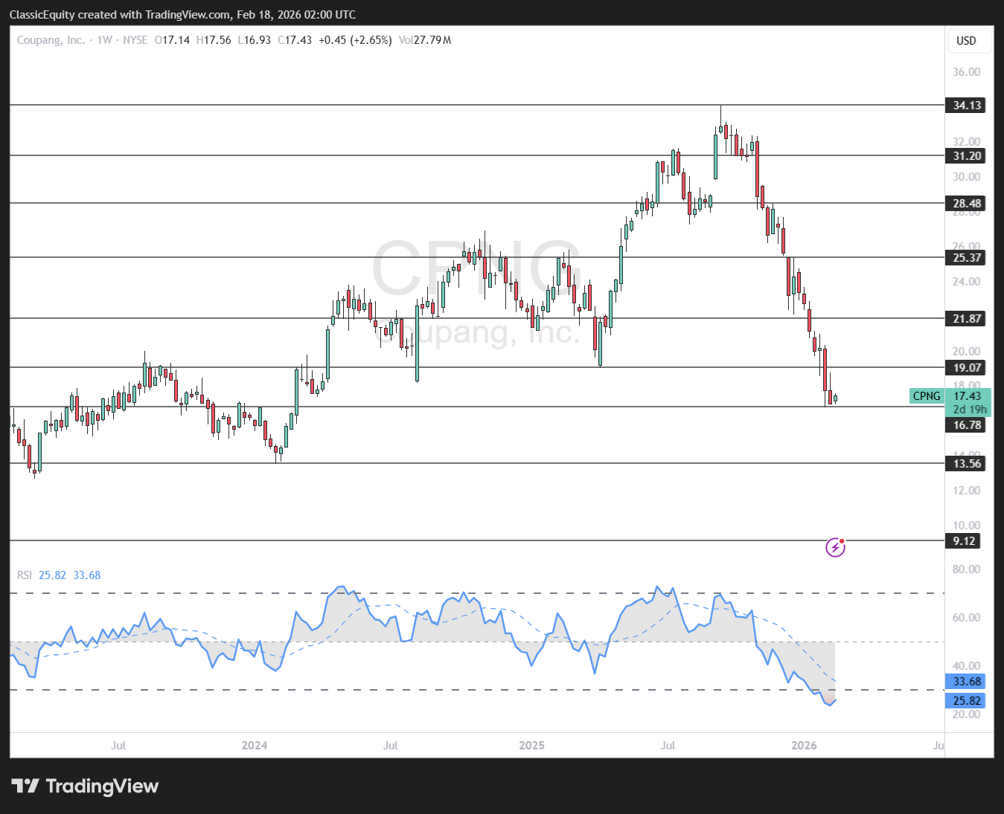Click the high value H17.56

214,40
